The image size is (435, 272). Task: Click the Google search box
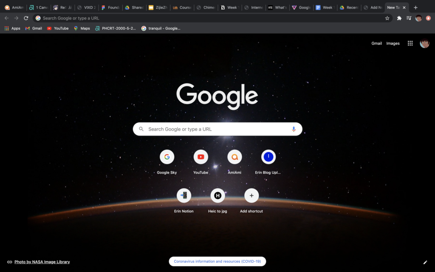tap(217, 129)
